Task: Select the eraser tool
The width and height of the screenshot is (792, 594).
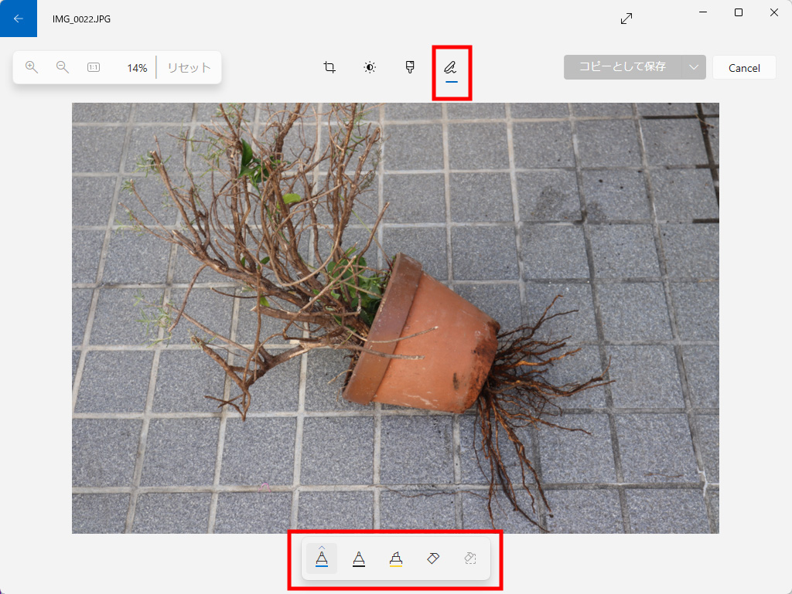Action: 433,558
